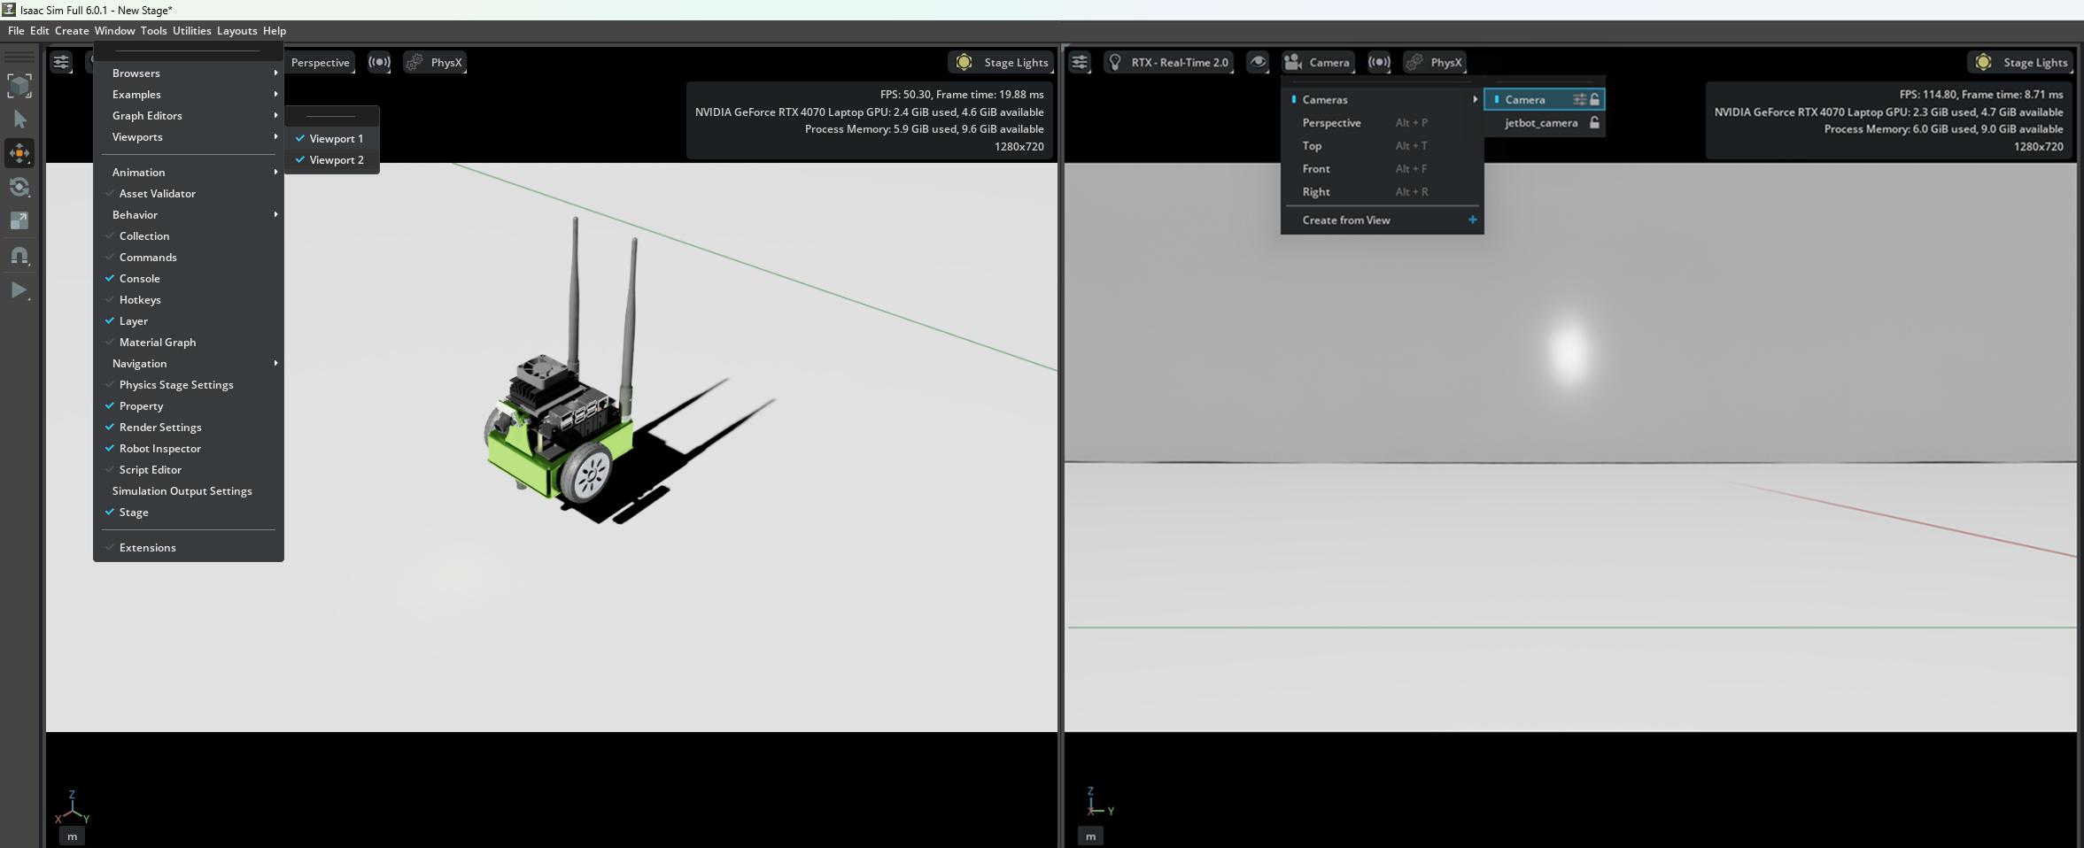This screenshot has width=2084, height=848.
Task: Open Viewport 1 Perspective camera menu
Action: (320, 62)
